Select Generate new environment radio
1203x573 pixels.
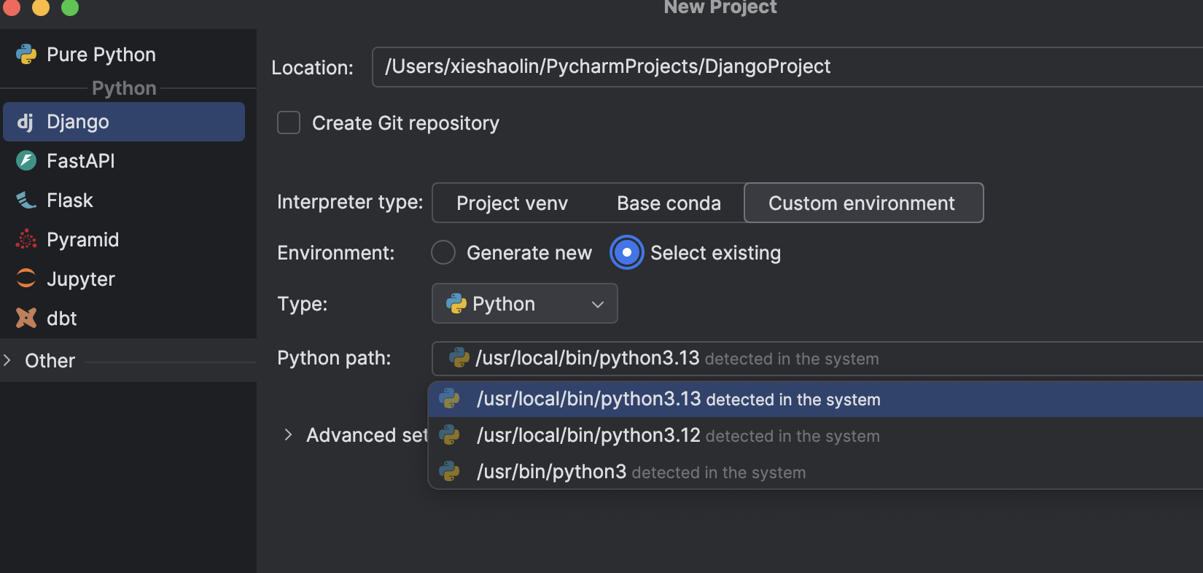click(443, 252)
